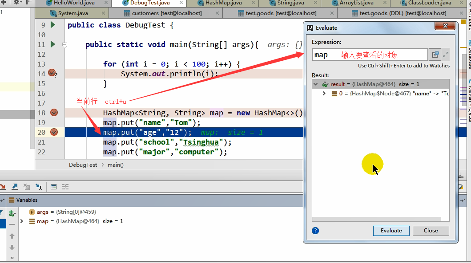The image size is (471, 263).
Task: Toggle code fold marker on main method line
Action: point(64,45)
